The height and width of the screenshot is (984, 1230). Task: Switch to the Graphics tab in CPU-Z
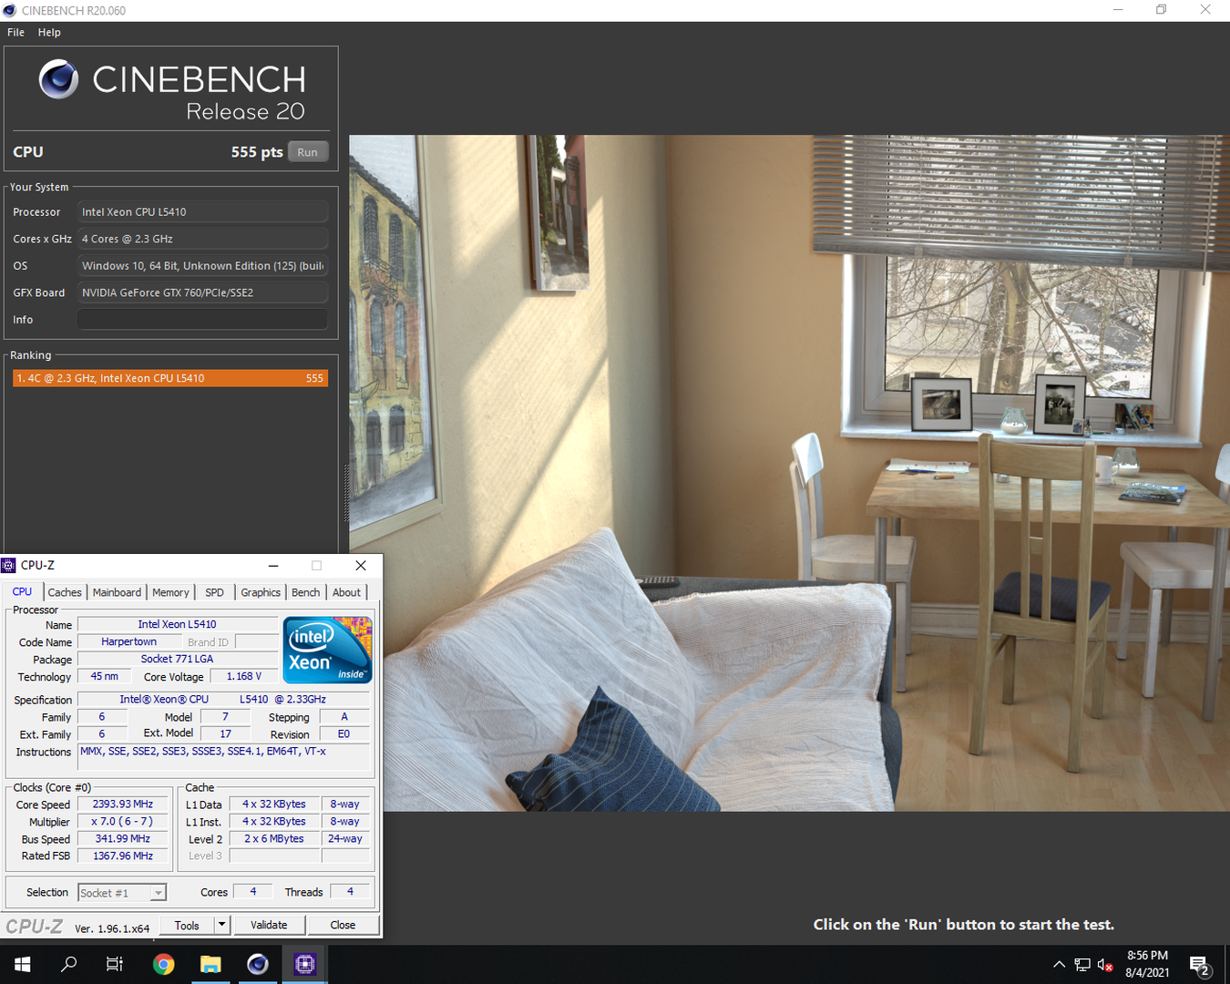[x=261, y=592]
